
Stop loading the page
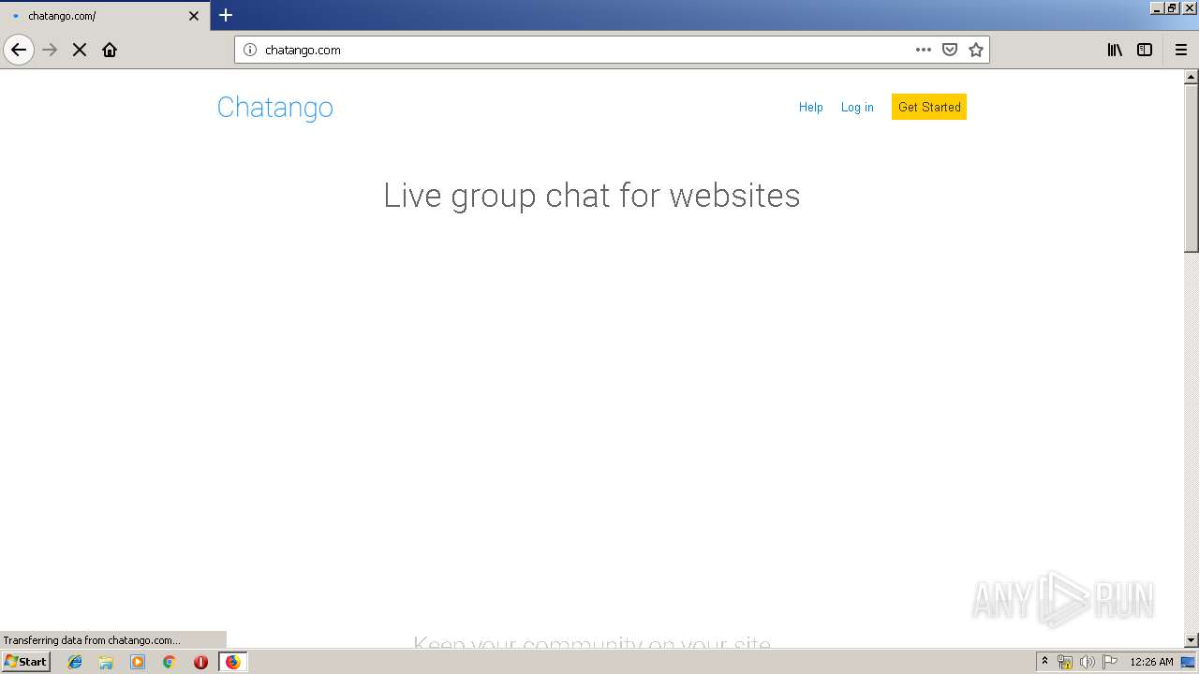pyautogui.click(x=80, y=50)
